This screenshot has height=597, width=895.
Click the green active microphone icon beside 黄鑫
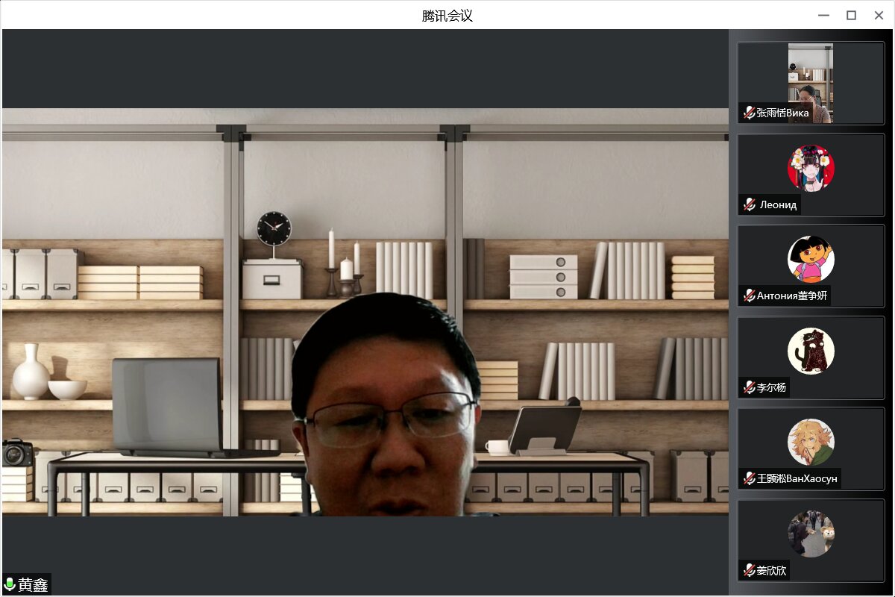pyautogui.click(x=10, y=584)
